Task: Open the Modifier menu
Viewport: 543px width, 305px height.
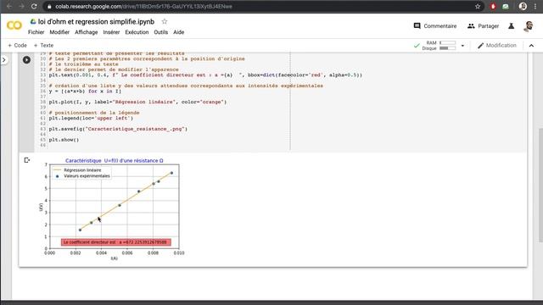Action: click(59, 32)
